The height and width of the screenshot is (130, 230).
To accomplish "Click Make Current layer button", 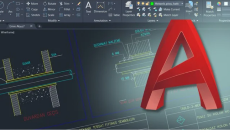I will [169, 9].
